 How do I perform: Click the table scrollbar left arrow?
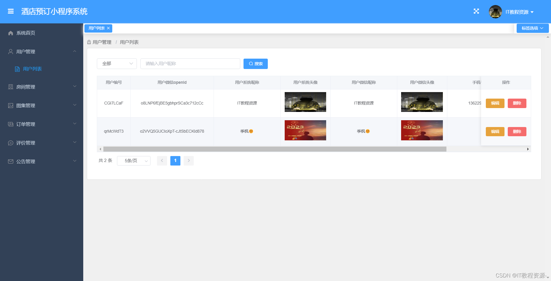tap(100, 149)
